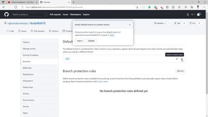Select Pages in settings sidebar
Screen dimensions: 208x117
(40, 113)
